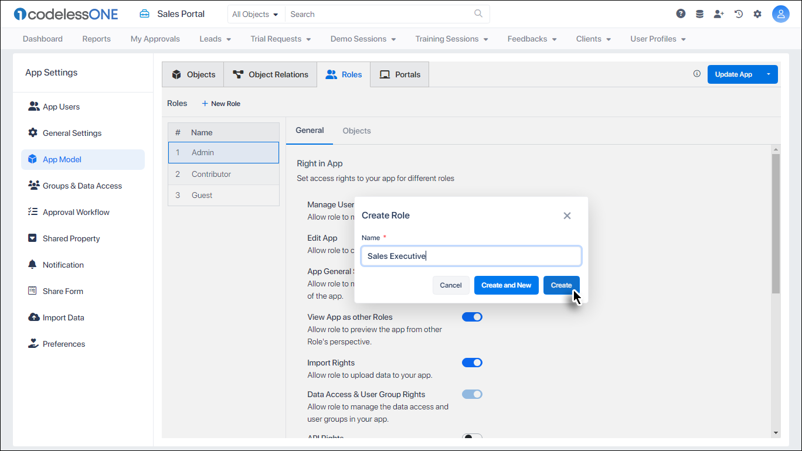Disable Import Rights toggle

[472, 362]
